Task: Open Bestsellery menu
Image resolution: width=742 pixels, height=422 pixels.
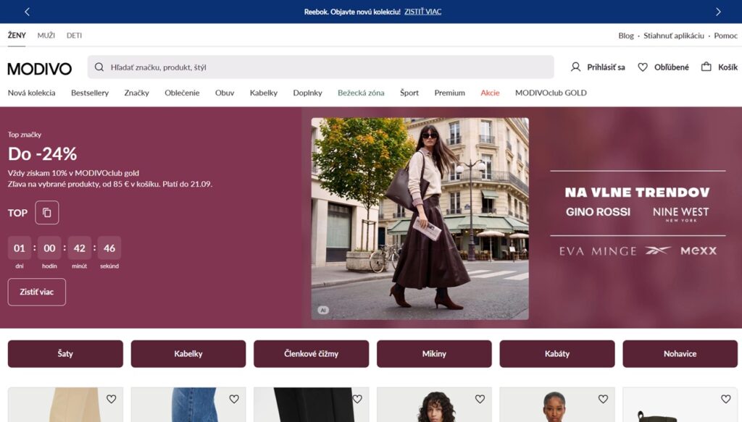Action: pos(90,93)
